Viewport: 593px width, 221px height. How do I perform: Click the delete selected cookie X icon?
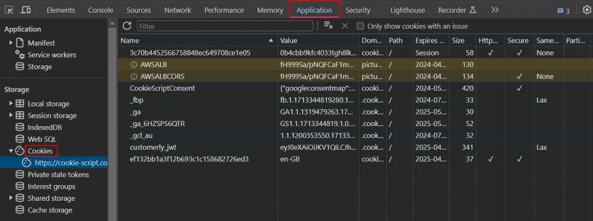click(345, 25)
